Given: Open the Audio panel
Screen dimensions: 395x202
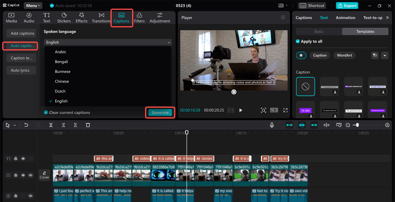Looking at the screenshot, I should tap(29, 18).
